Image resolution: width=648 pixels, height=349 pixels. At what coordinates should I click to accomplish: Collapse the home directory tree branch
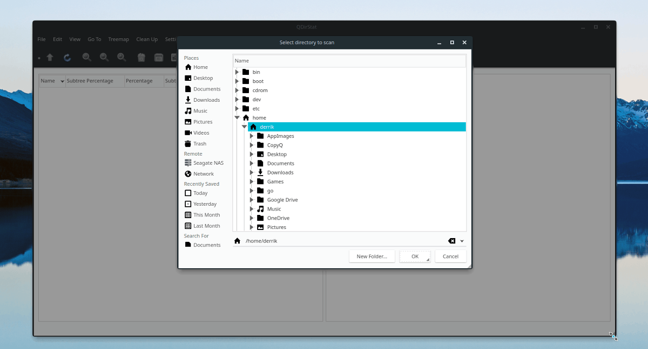coord(236,117)
